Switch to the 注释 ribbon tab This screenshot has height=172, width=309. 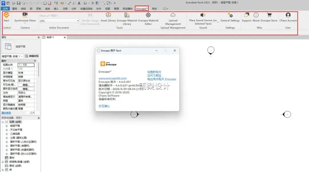pos(65,9)
